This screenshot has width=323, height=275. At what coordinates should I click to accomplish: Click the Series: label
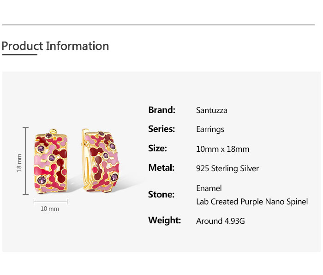pos(161,129)
